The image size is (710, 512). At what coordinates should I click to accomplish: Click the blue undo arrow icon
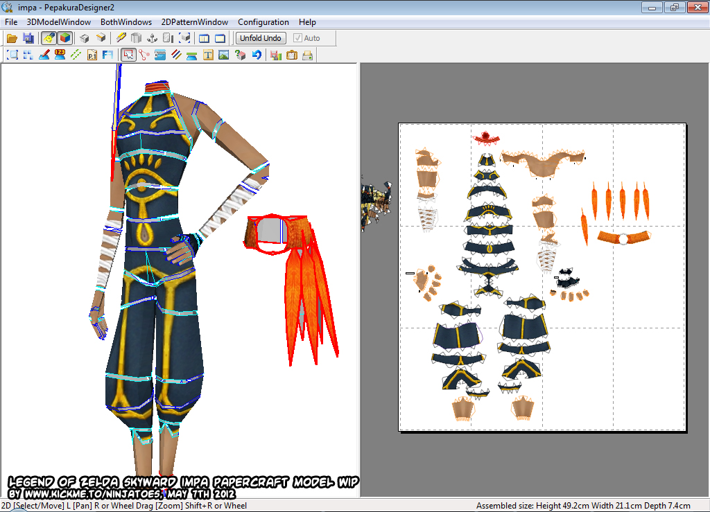(x=257, y=55)
